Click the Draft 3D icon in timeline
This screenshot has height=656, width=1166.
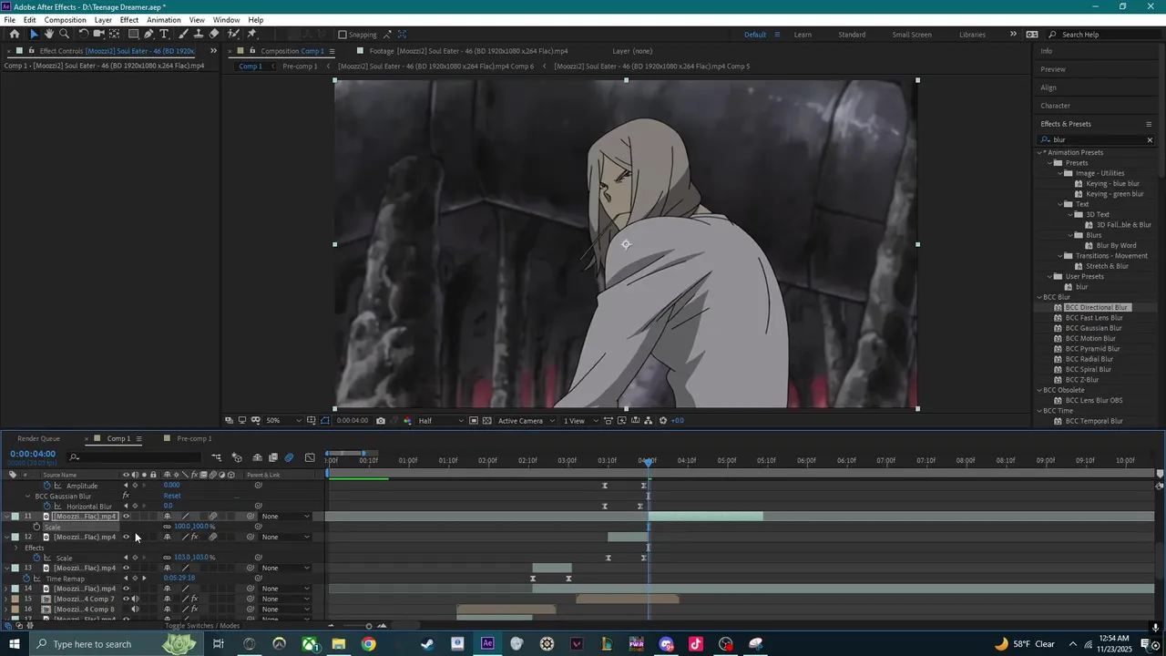[x=237, y=457]
